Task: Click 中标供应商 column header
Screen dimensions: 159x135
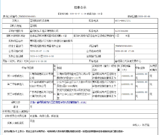Action: pos(28,68)
